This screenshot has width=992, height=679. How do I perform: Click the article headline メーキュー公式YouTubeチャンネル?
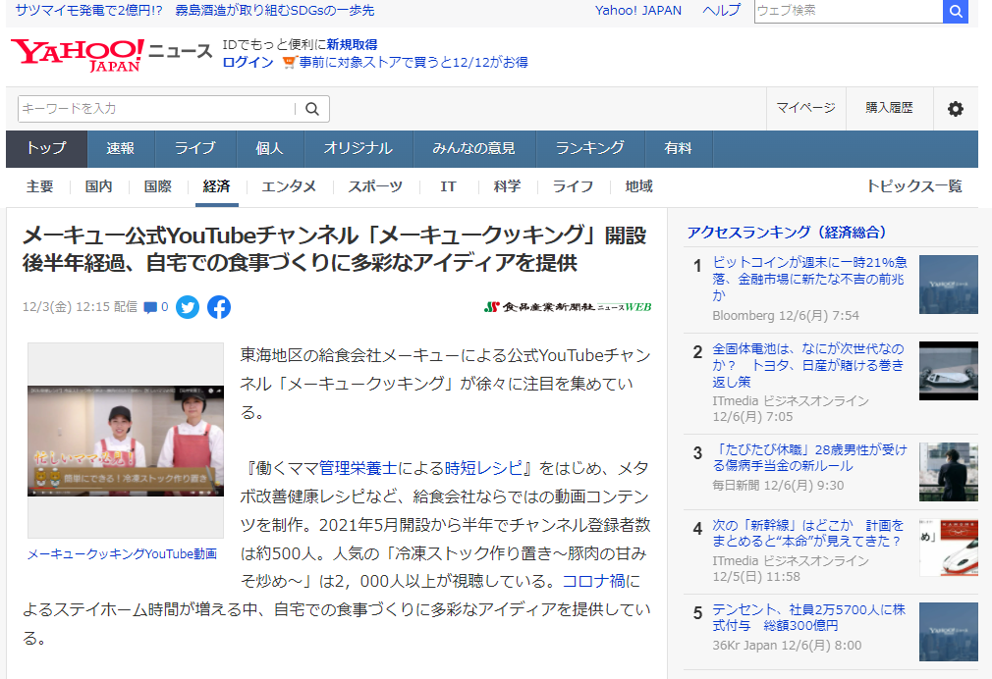pos(334,248)
